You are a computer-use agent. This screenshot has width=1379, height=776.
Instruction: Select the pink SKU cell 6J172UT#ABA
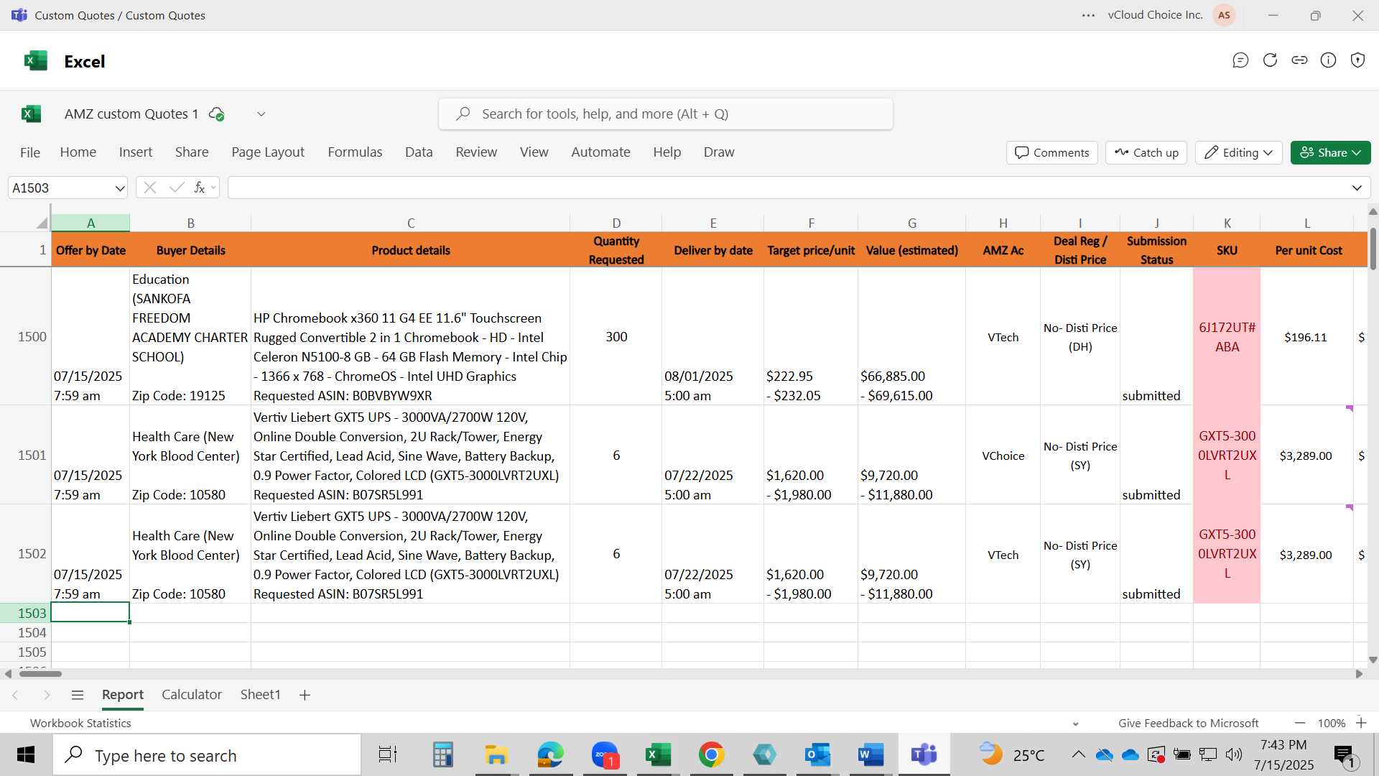pyautogui.click(x=1227, y=337)
